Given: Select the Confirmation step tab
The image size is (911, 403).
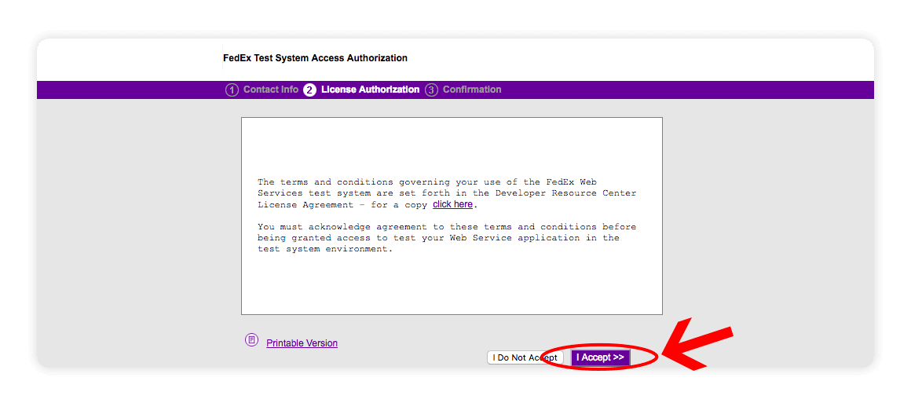Looking at the screenshot, I should tap(472, 90).
